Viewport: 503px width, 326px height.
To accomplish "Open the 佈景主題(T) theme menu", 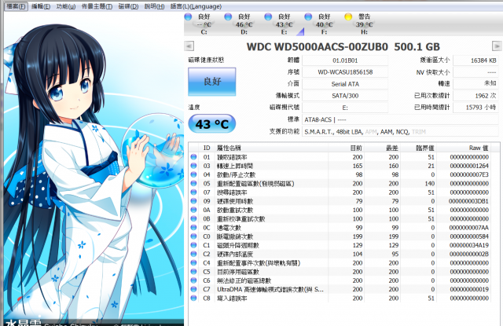I will (x=97, y=6).
